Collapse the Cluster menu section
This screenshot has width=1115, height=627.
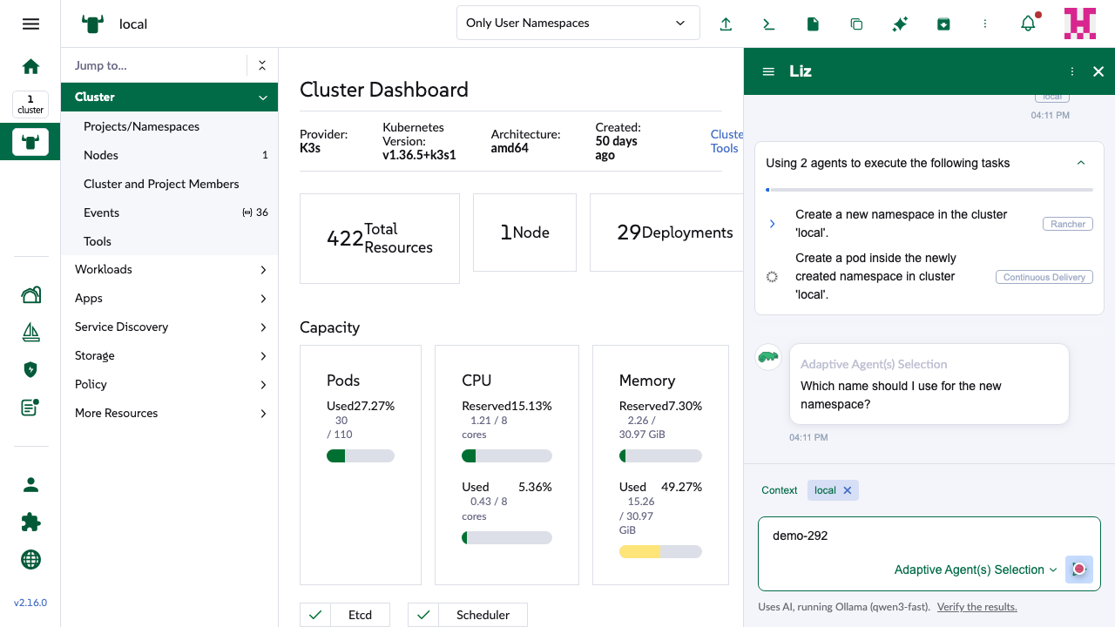[x=263, y=98]
